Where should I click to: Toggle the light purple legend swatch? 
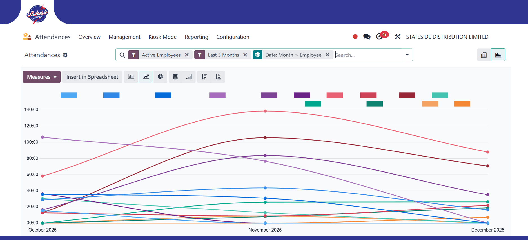[x=217, y=95]
